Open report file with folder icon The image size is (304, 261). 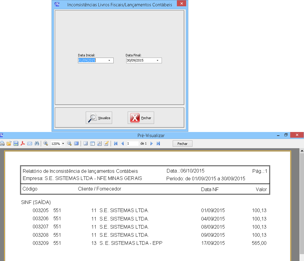point(9,144)
